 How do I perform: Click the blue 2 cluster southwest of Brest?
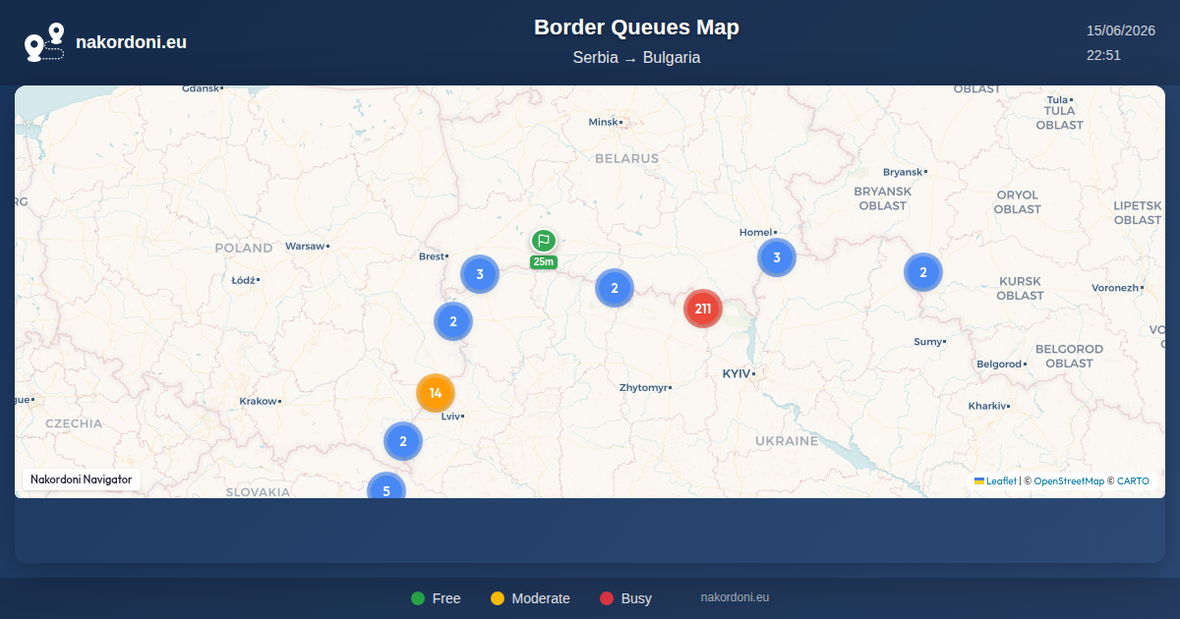pyautogui.click(x=453, y=321)
